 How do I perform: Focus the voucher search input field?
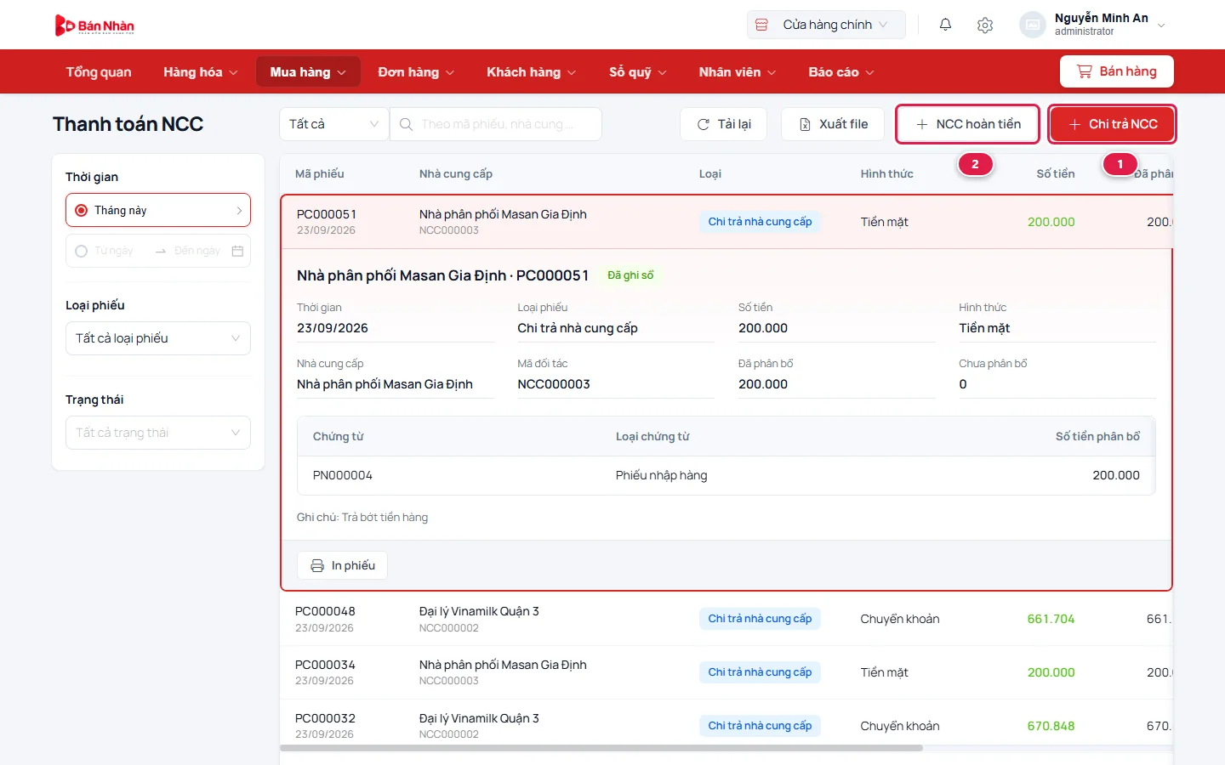[x=496, y=124]
